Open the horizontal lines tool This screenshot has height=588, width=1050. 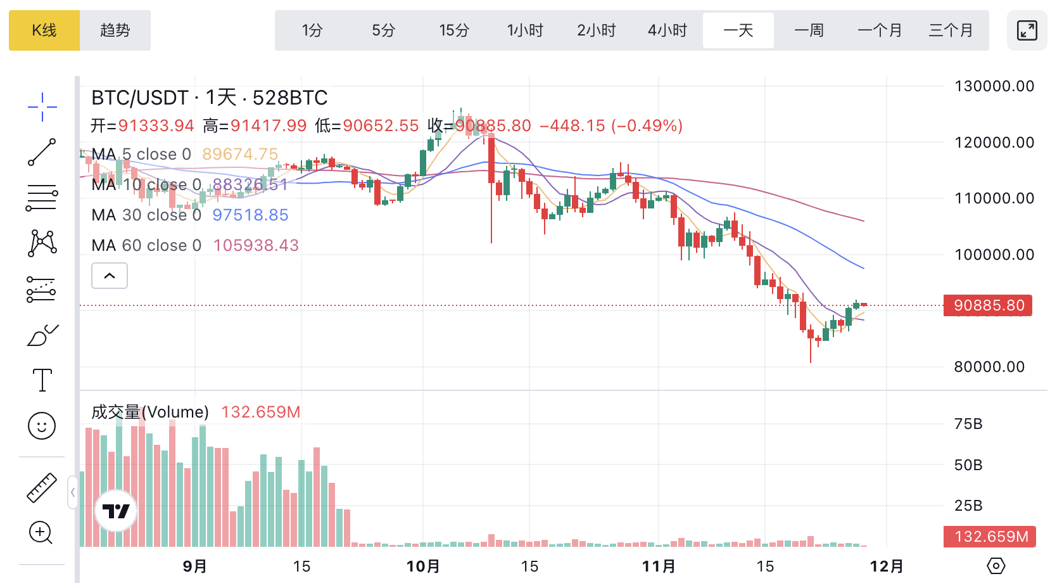pos(42,198)
